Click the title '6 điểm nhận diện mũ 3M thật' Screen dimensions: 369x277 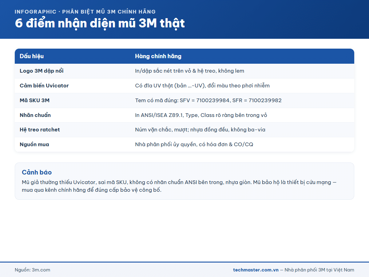click(100, 24)
